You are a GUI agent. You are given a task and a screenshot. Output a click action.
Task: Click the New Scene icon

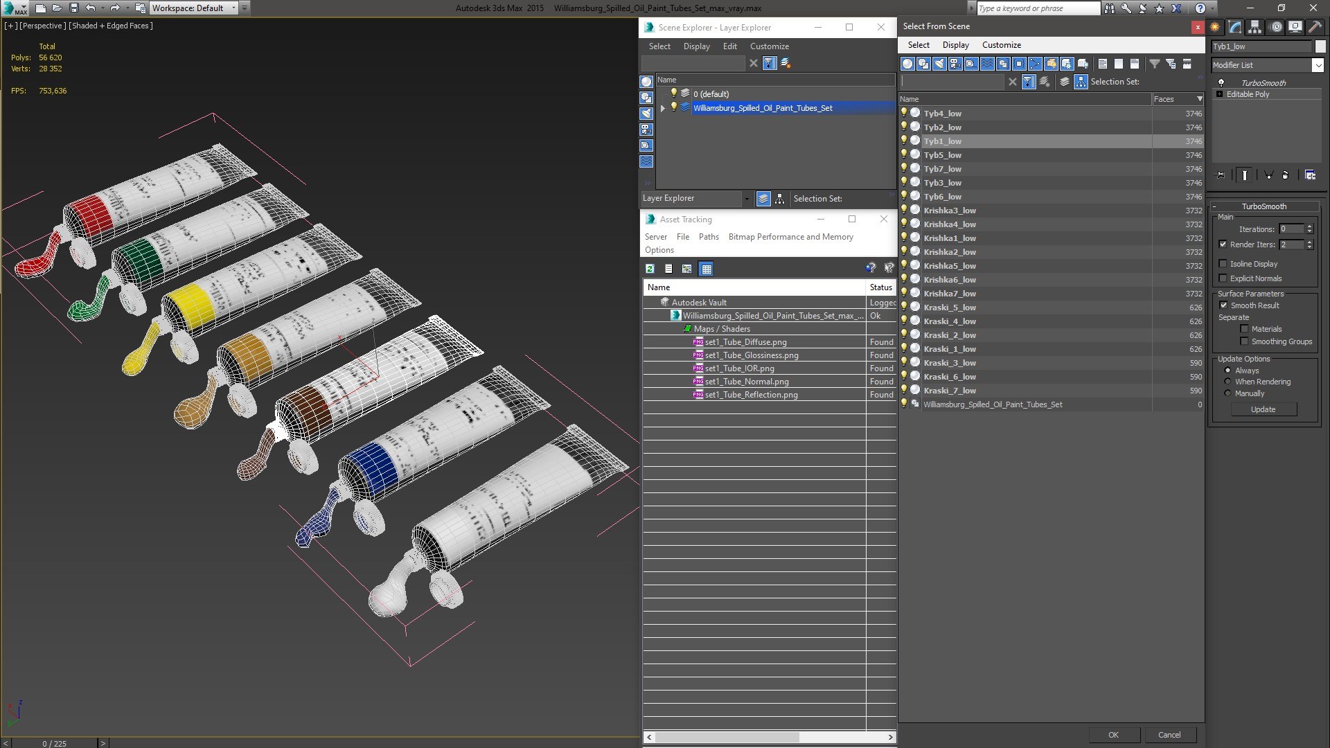click(x=40, y=8)
